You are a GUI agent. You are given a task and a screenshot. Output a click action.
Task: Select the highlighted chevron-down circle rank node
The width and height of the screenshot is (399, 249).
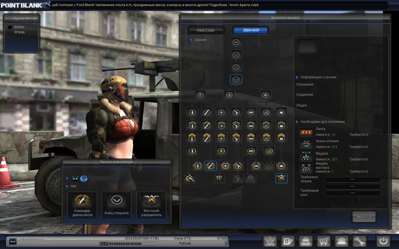[x=236, y=80]
